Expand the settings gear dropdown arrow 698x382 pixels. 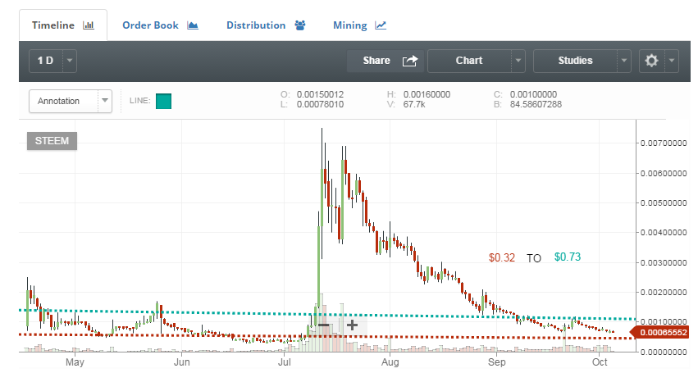672,61
